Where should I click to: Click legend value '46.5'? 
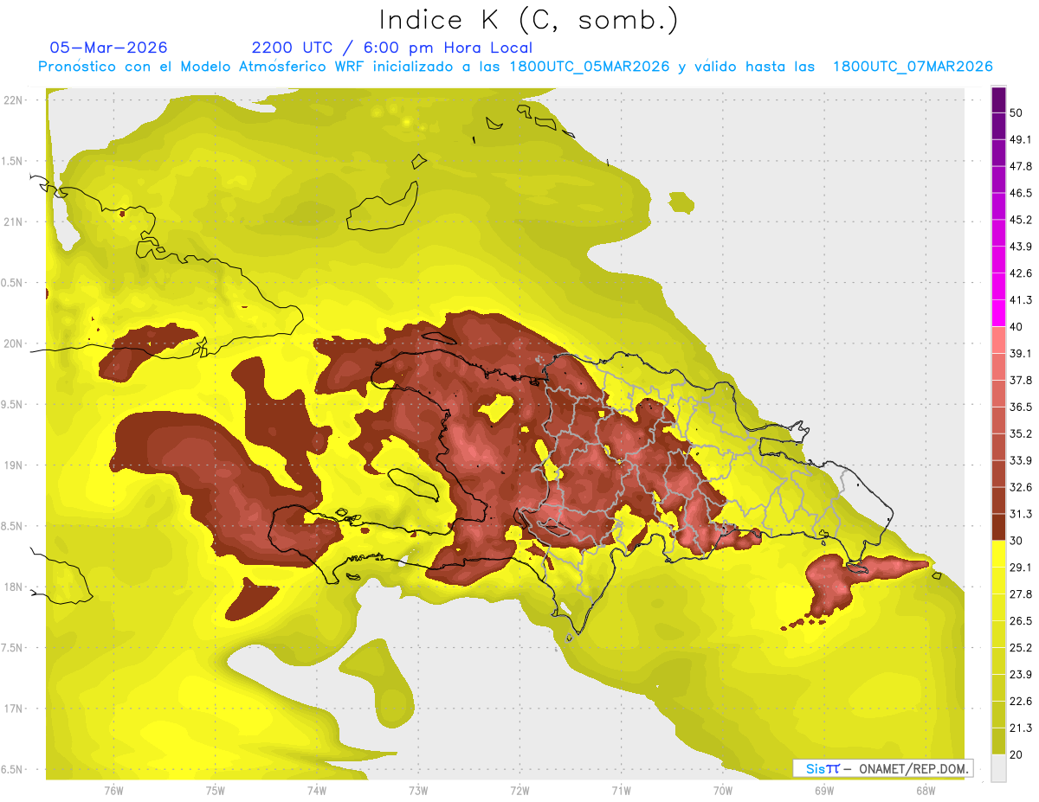coord(1021,193)
